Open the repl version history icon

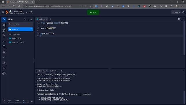(x=31, y=12)
